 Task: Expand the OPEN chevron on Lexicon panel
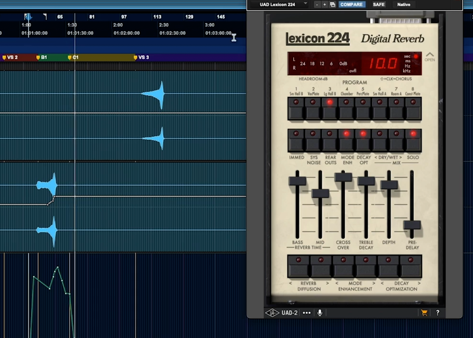430,57
